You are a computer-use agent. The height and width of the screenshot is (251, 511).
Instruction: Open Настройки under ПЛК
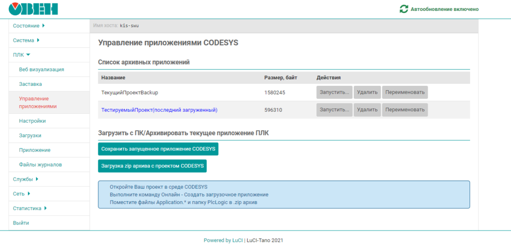pos(32,121)
